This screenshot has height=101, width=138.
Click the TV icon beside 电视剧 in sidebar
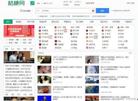click(x=7, y=40)
